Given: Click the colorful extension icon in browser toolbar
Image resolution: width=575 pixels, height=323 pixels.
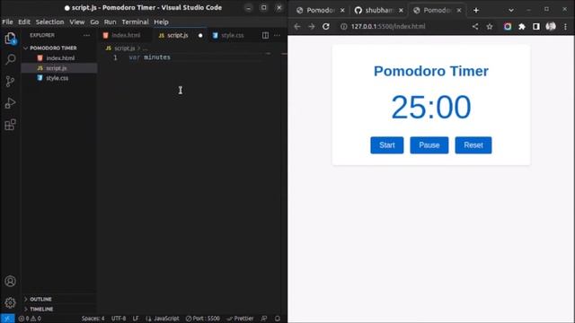Looking at the screenshot, I should (x=508, y=26).
